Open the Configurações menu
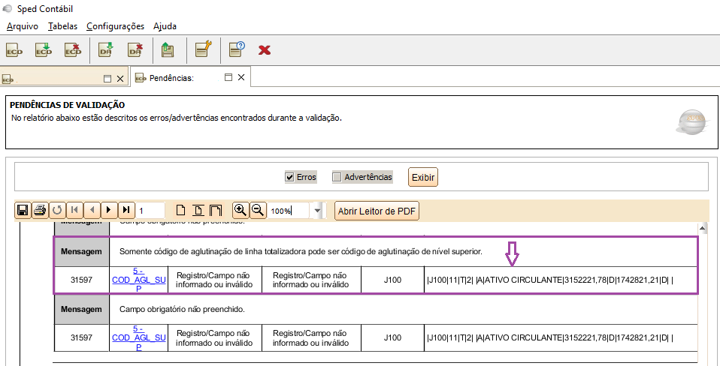720x366 pixels. [115, 26]
